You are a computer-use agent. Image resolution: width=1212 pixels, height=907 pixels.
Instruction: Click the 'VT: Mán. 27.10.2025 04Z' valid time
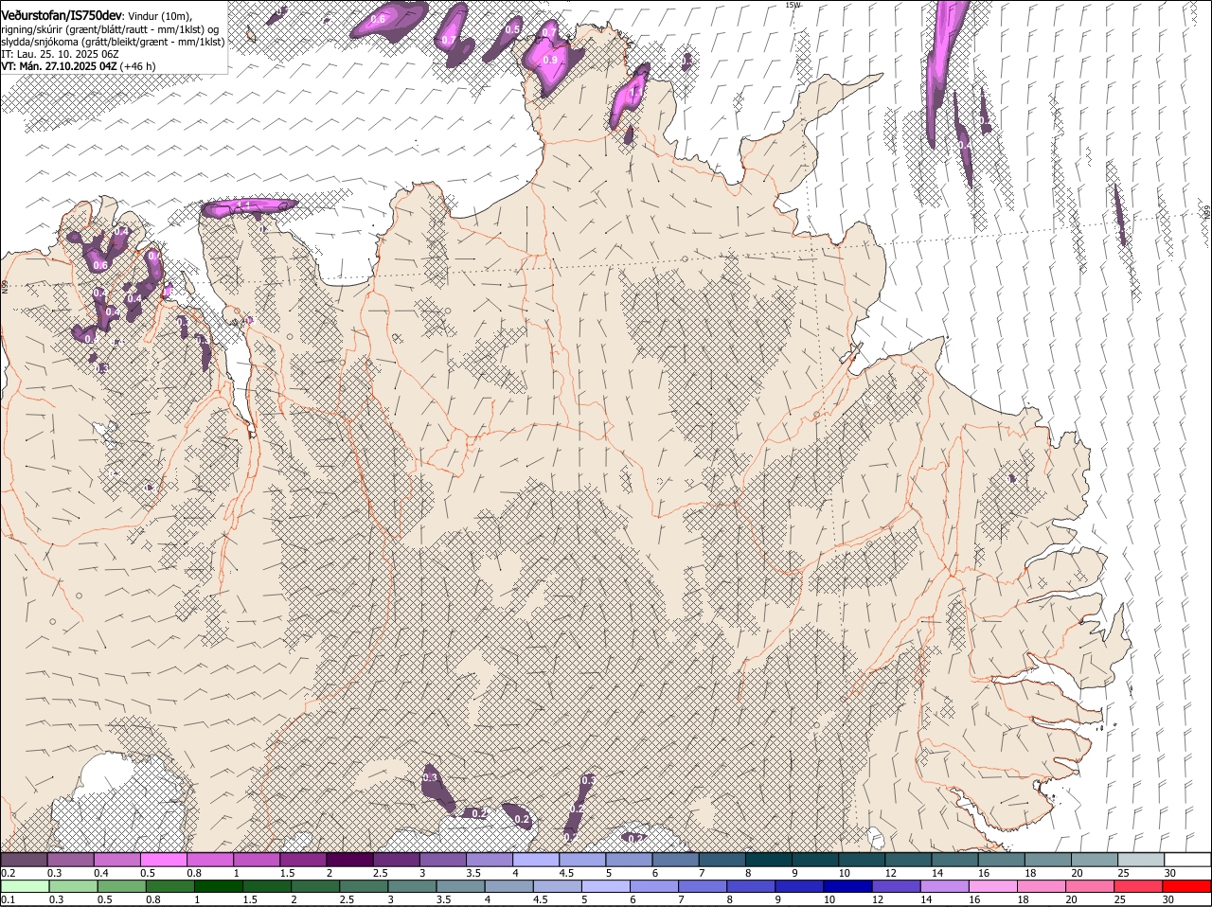(x=59, y=66)
